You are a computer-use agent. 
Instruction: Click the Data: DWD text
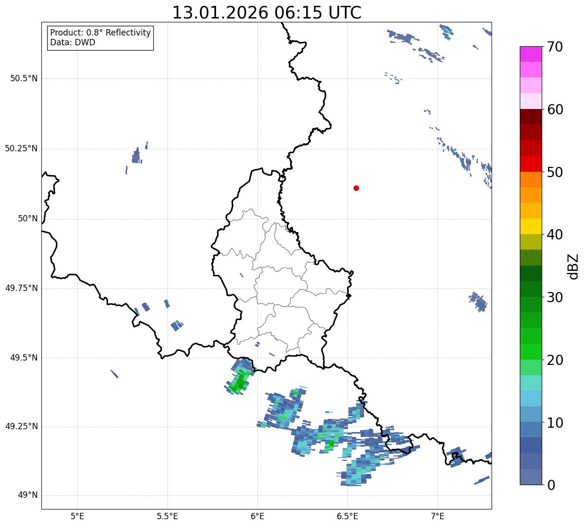(73, 42)
